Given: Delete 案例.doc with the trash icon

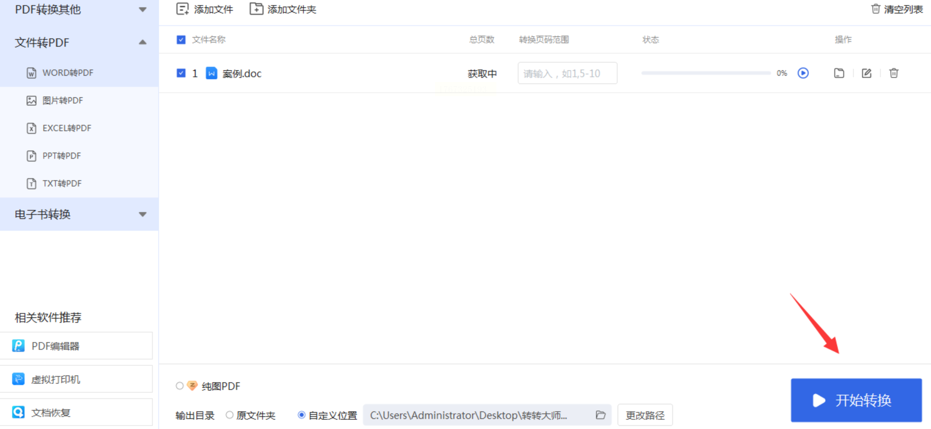Looking at the screenshot, I should 893,73.
